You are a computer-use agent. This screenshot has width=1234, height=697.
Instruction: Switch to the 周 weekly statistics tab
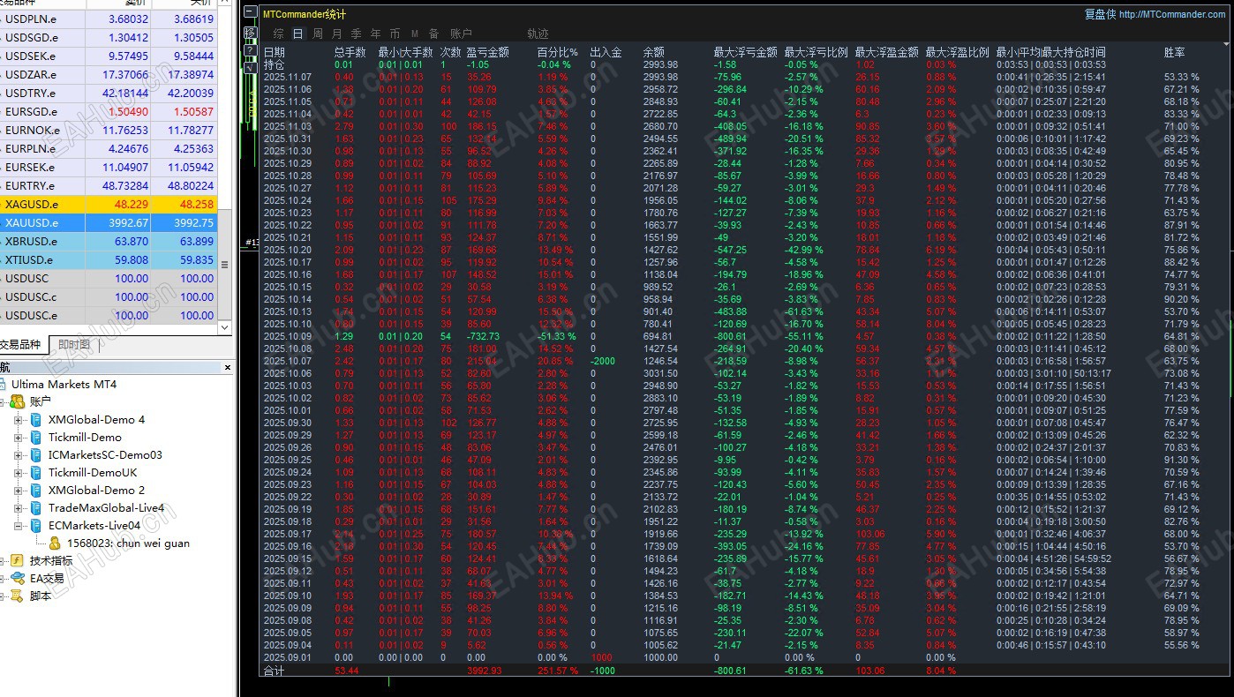click(x=317, y=34)
